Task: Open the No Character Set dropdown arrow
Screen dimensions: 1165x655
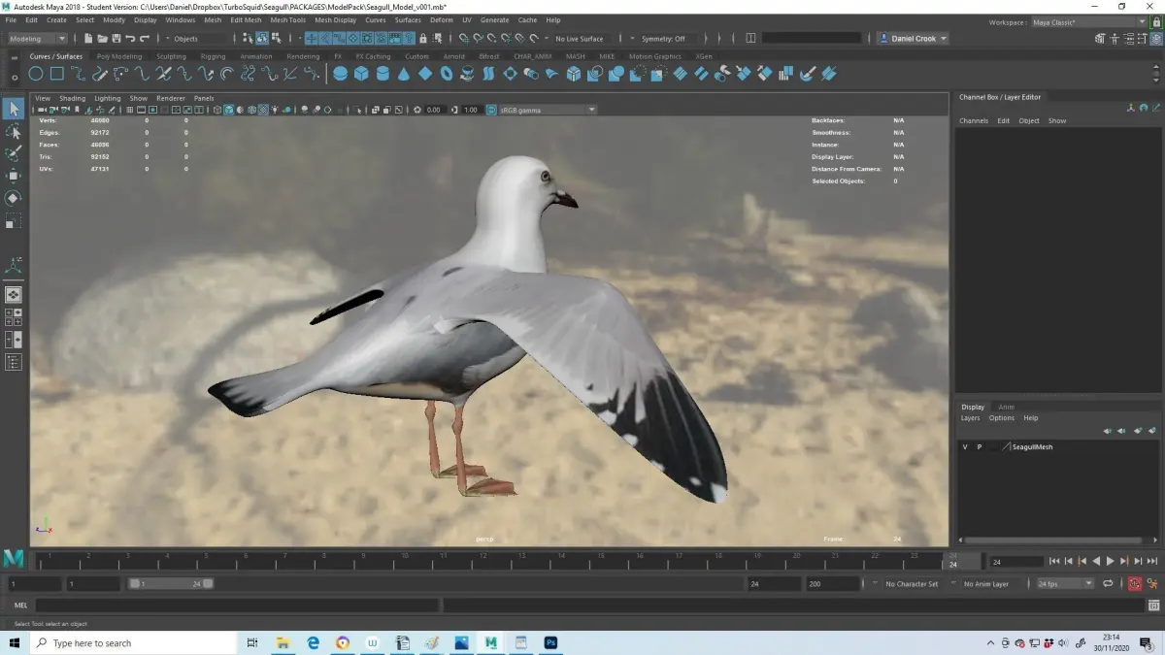Action: point(875,584)
